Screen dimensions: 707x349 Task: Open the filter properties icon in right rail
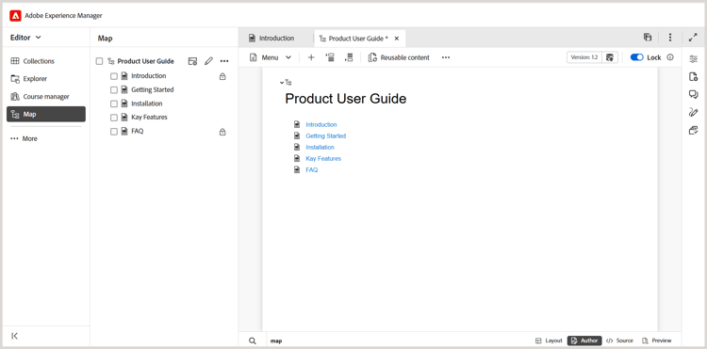tap(694, 59)
